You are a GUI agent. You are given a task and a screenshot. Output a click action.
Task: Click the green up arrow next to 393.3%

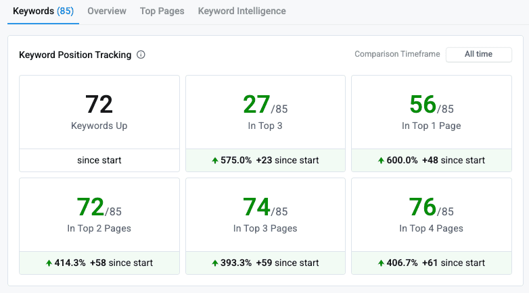(x=215, y=263)
